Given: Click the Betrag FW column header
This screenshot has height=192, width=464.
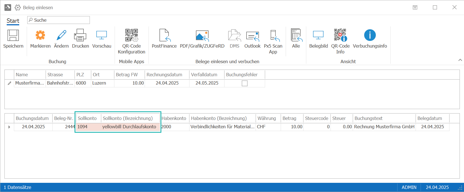Looking at the screenshot, I should point(129,75).
